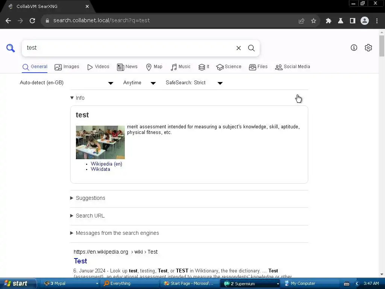Open the Supermium taskbar group

(x=251, y=284)
